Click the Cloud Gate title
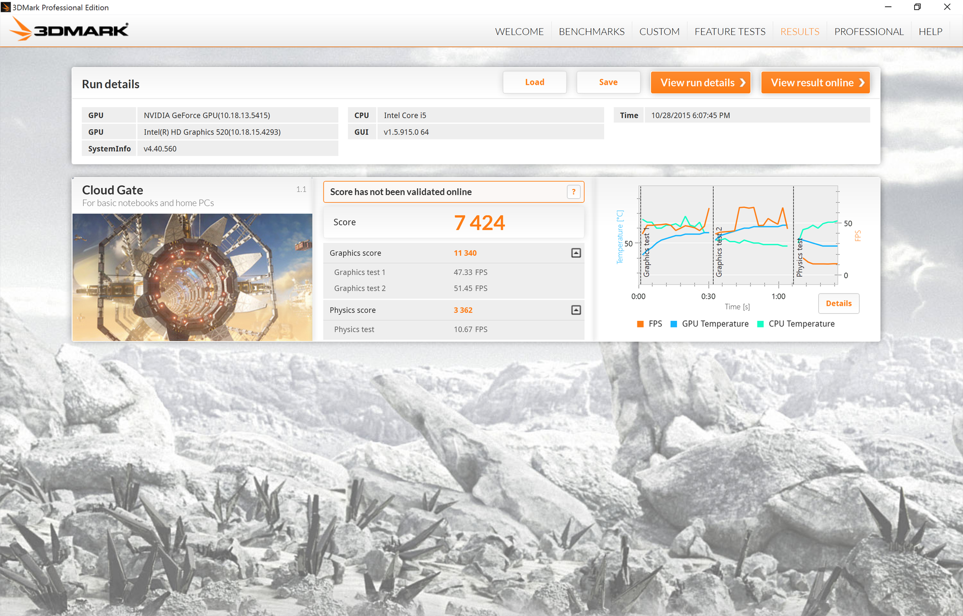 pyautogui.click(x=112, y=190)
